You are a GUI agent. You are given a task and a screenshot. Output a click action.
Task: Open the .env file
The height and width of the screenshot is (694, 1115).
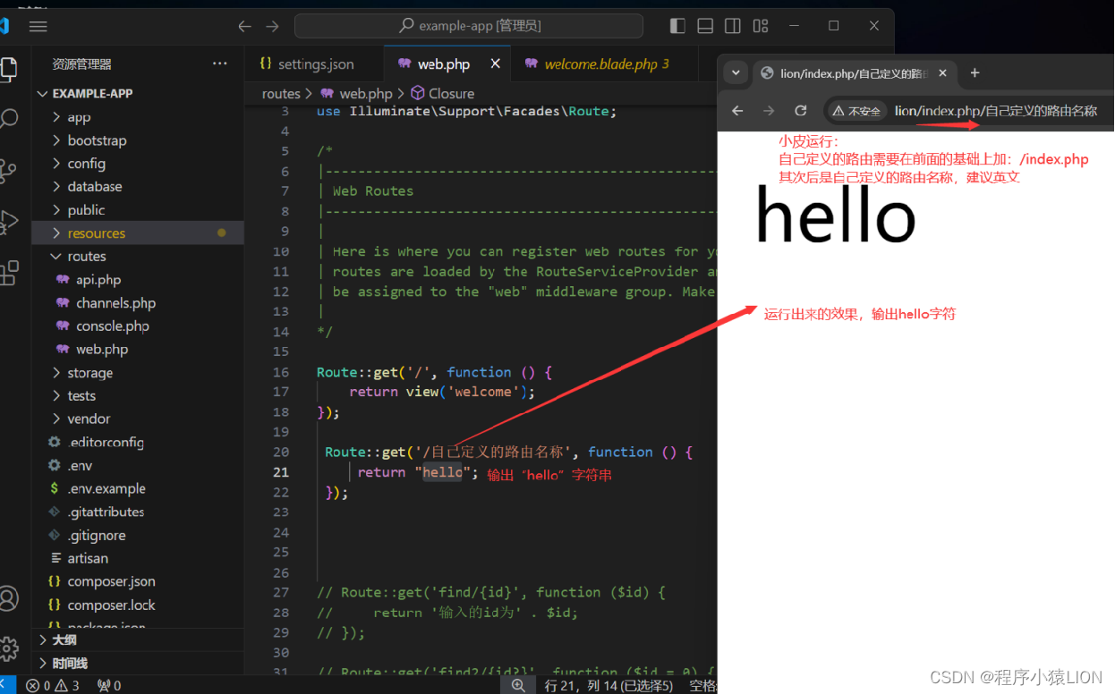coord(79,465)
